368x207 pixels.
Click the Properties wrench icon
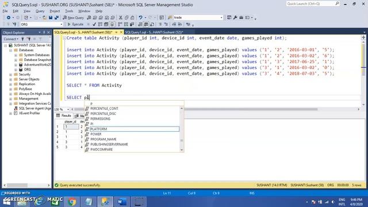(235, 18)
